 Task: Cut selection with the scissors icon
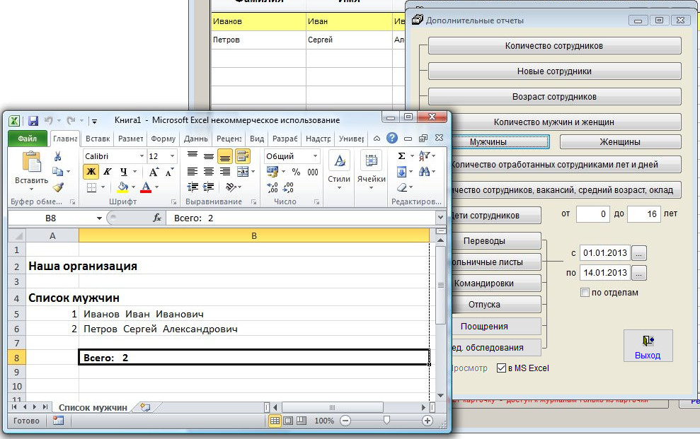57,156
